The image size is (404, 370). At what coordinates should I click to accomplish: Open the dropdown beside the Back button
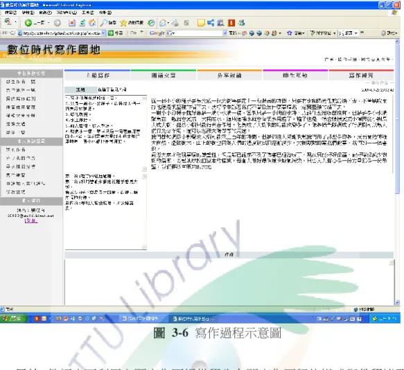pos(49,23)
